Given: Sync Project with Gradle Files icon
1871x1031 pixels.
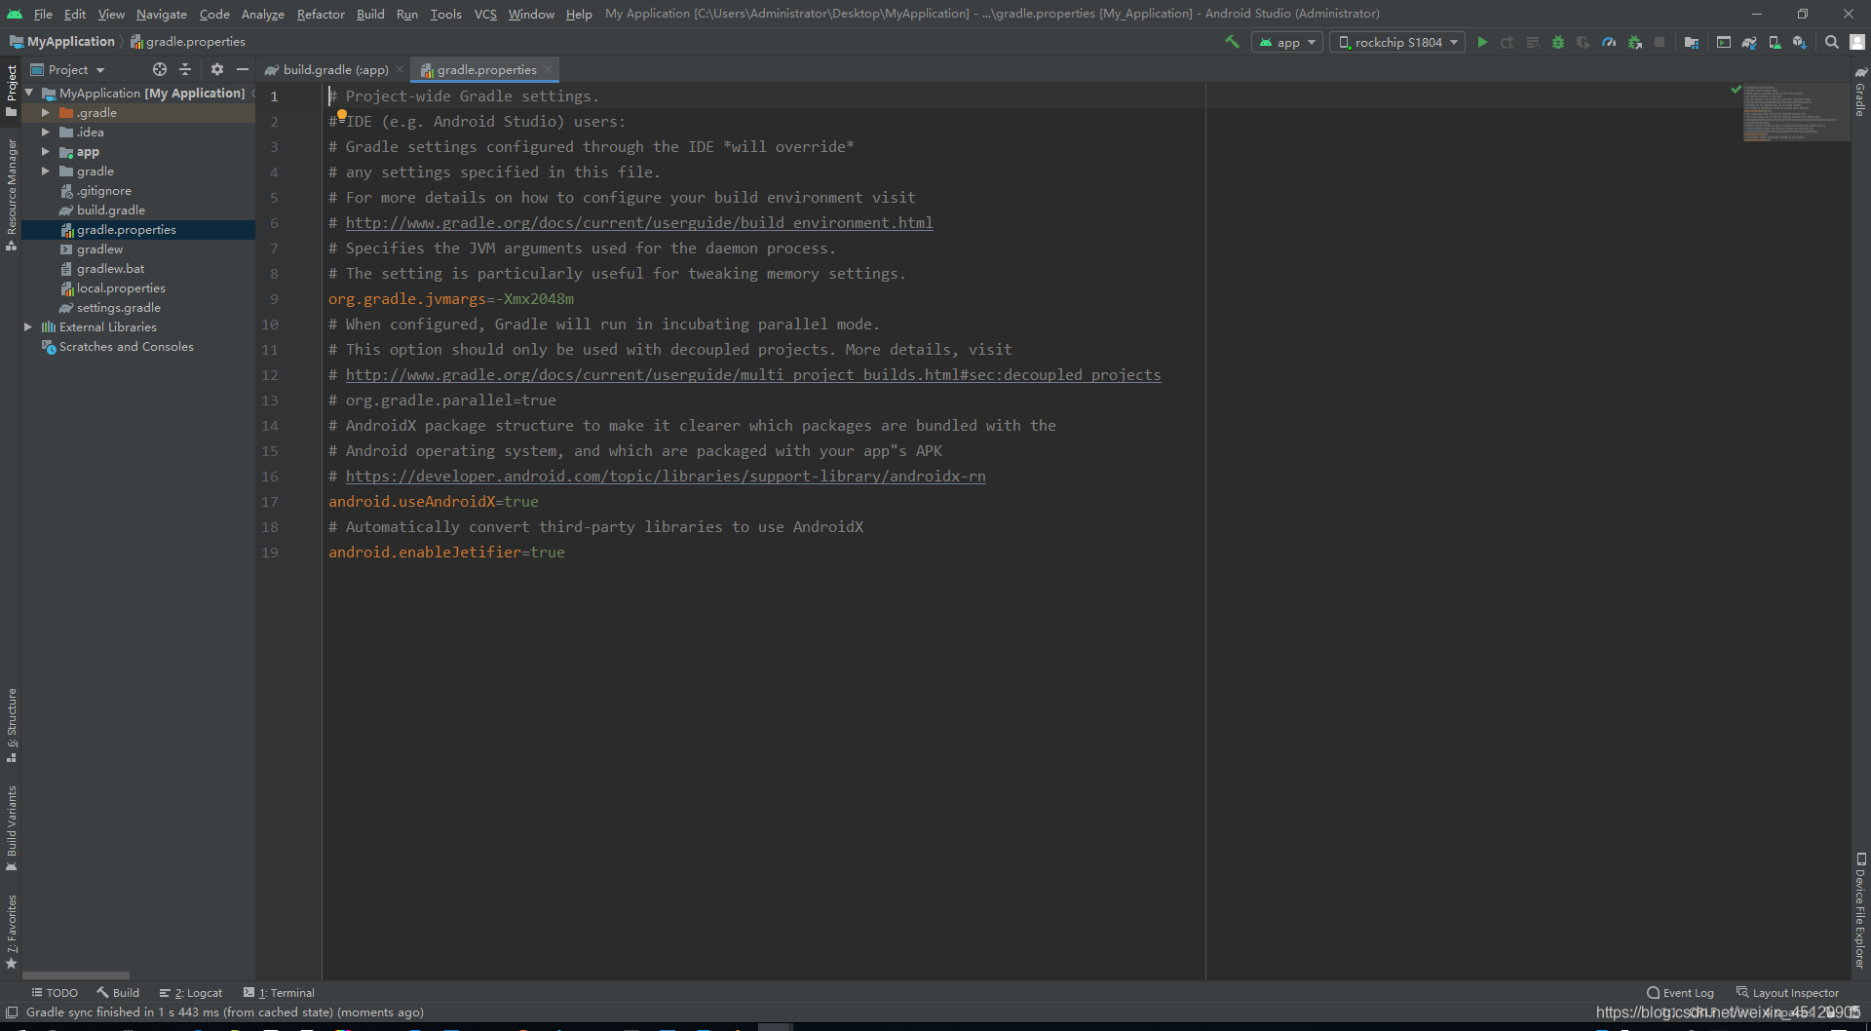Looking at the screenshot, I should [x=1749, y=42].
